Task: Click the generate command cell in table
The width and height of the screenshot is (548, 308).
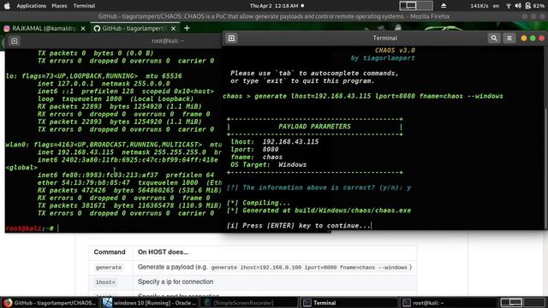Action: [109, 267]
